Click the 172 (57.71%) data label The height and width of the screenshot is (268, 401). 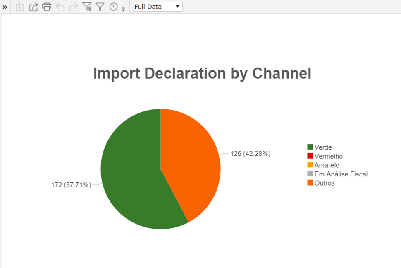[71, 185]
